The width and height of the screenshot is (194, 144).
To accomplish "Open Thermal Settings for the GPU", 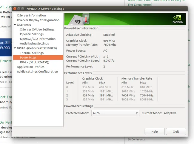I will coord(32,53).
